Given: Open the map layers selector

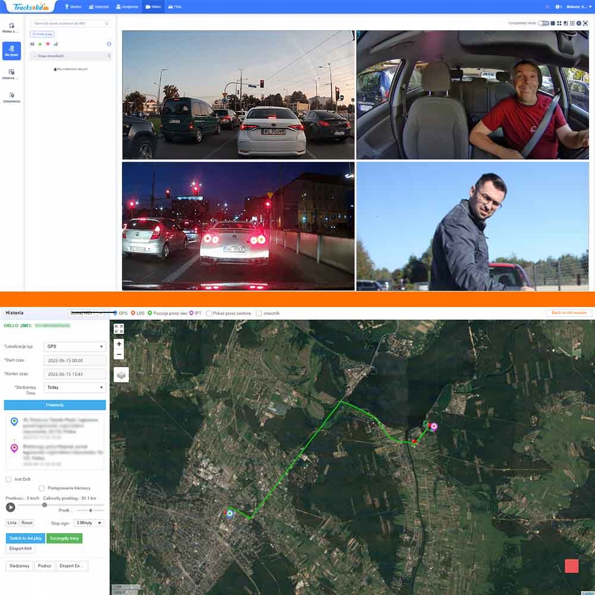Looking at the screenshot, I should (x=121, y=375).
